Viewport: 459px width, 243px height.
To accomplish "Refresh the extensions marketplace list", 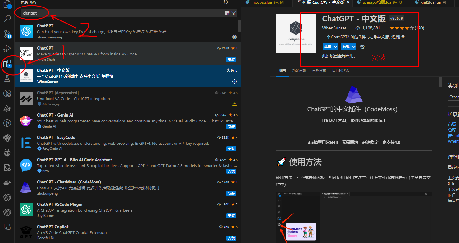I will tap(226, 2).
